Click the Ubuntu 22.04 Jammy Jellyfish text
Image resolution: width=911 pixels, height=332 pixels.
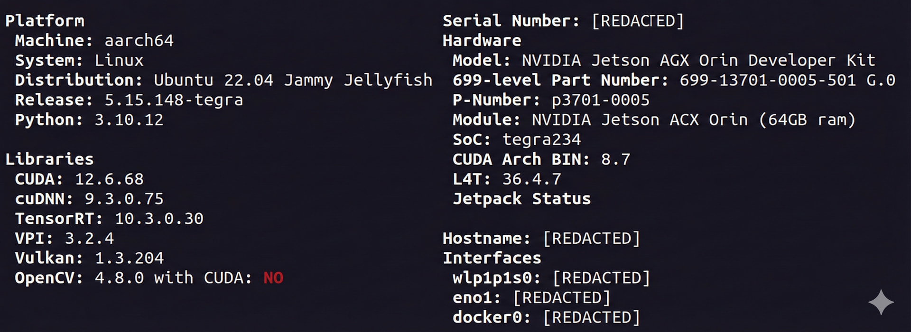pyautogui.click(x=293, y=80)
